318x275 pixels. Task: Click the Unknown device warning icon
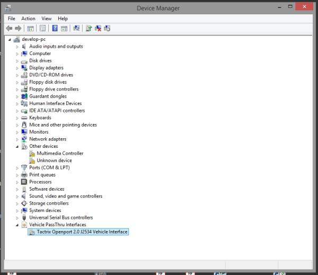tap(32, 161)
